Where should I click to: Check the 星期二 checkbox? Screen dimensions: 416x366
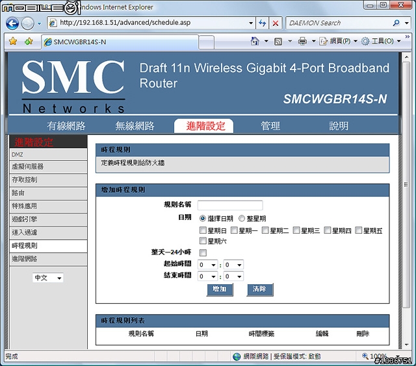point(265,230)
